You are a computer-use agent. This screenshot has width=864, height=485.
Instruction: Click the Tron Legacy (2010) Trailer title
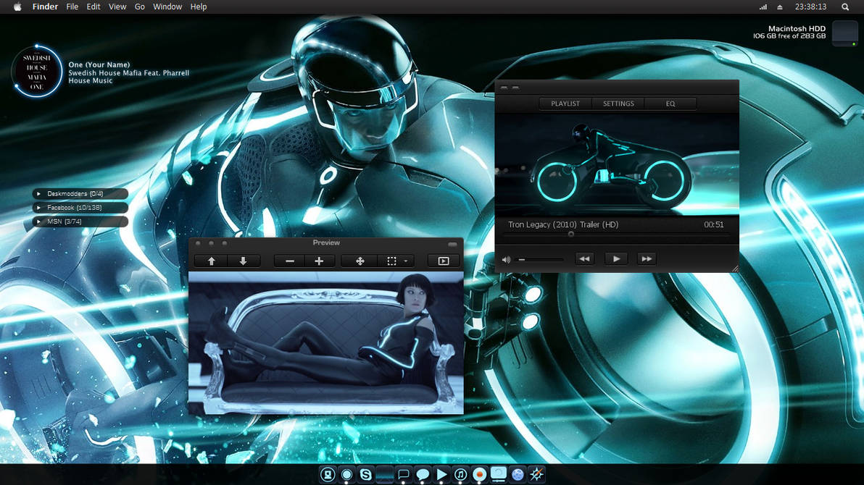(x=563, y=224)
